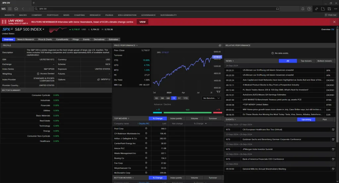Click the Display RIC link in Top Movers
339x183 pixels.
pyautogui.click(x=144, y=124)
